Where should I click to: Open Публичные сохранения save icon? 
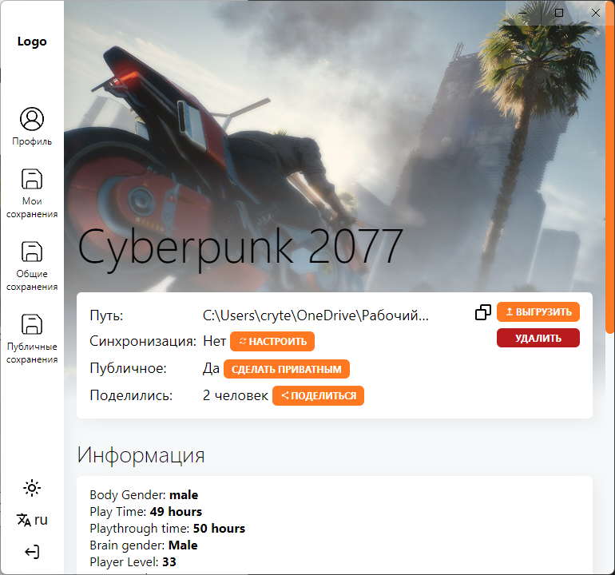click(x=32, y=324)
